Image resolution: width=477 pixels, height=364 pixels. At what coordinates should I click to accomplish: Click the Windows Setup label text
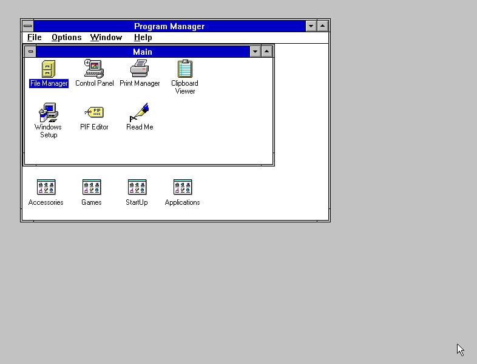pyautogui.click(x=49, y=131)
